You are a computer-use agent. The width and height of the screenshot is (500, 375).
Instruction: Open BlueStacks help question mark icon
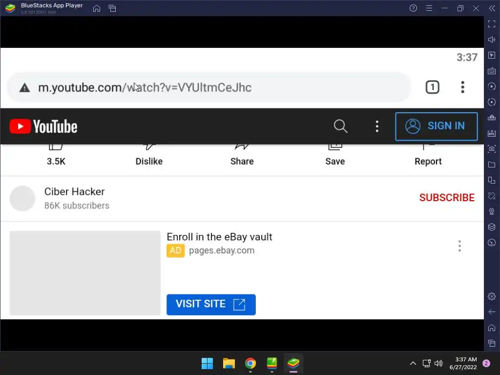413,8
